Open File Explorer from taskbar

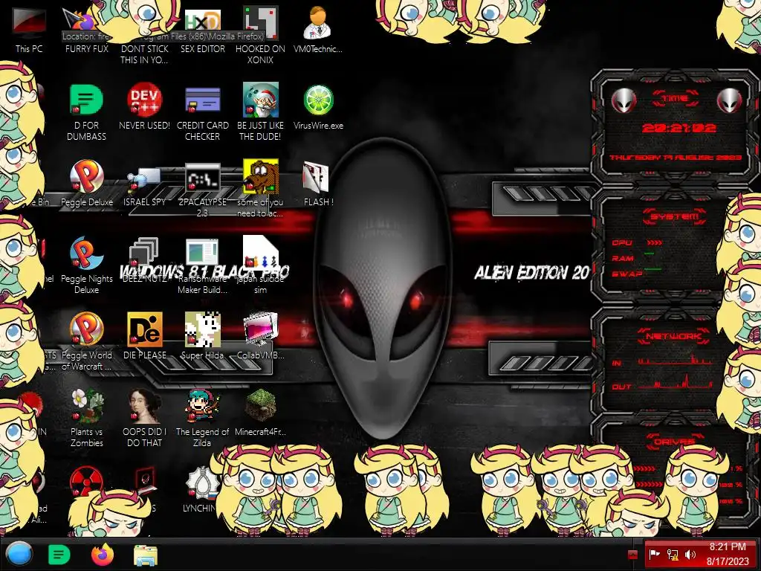[146, 555]
